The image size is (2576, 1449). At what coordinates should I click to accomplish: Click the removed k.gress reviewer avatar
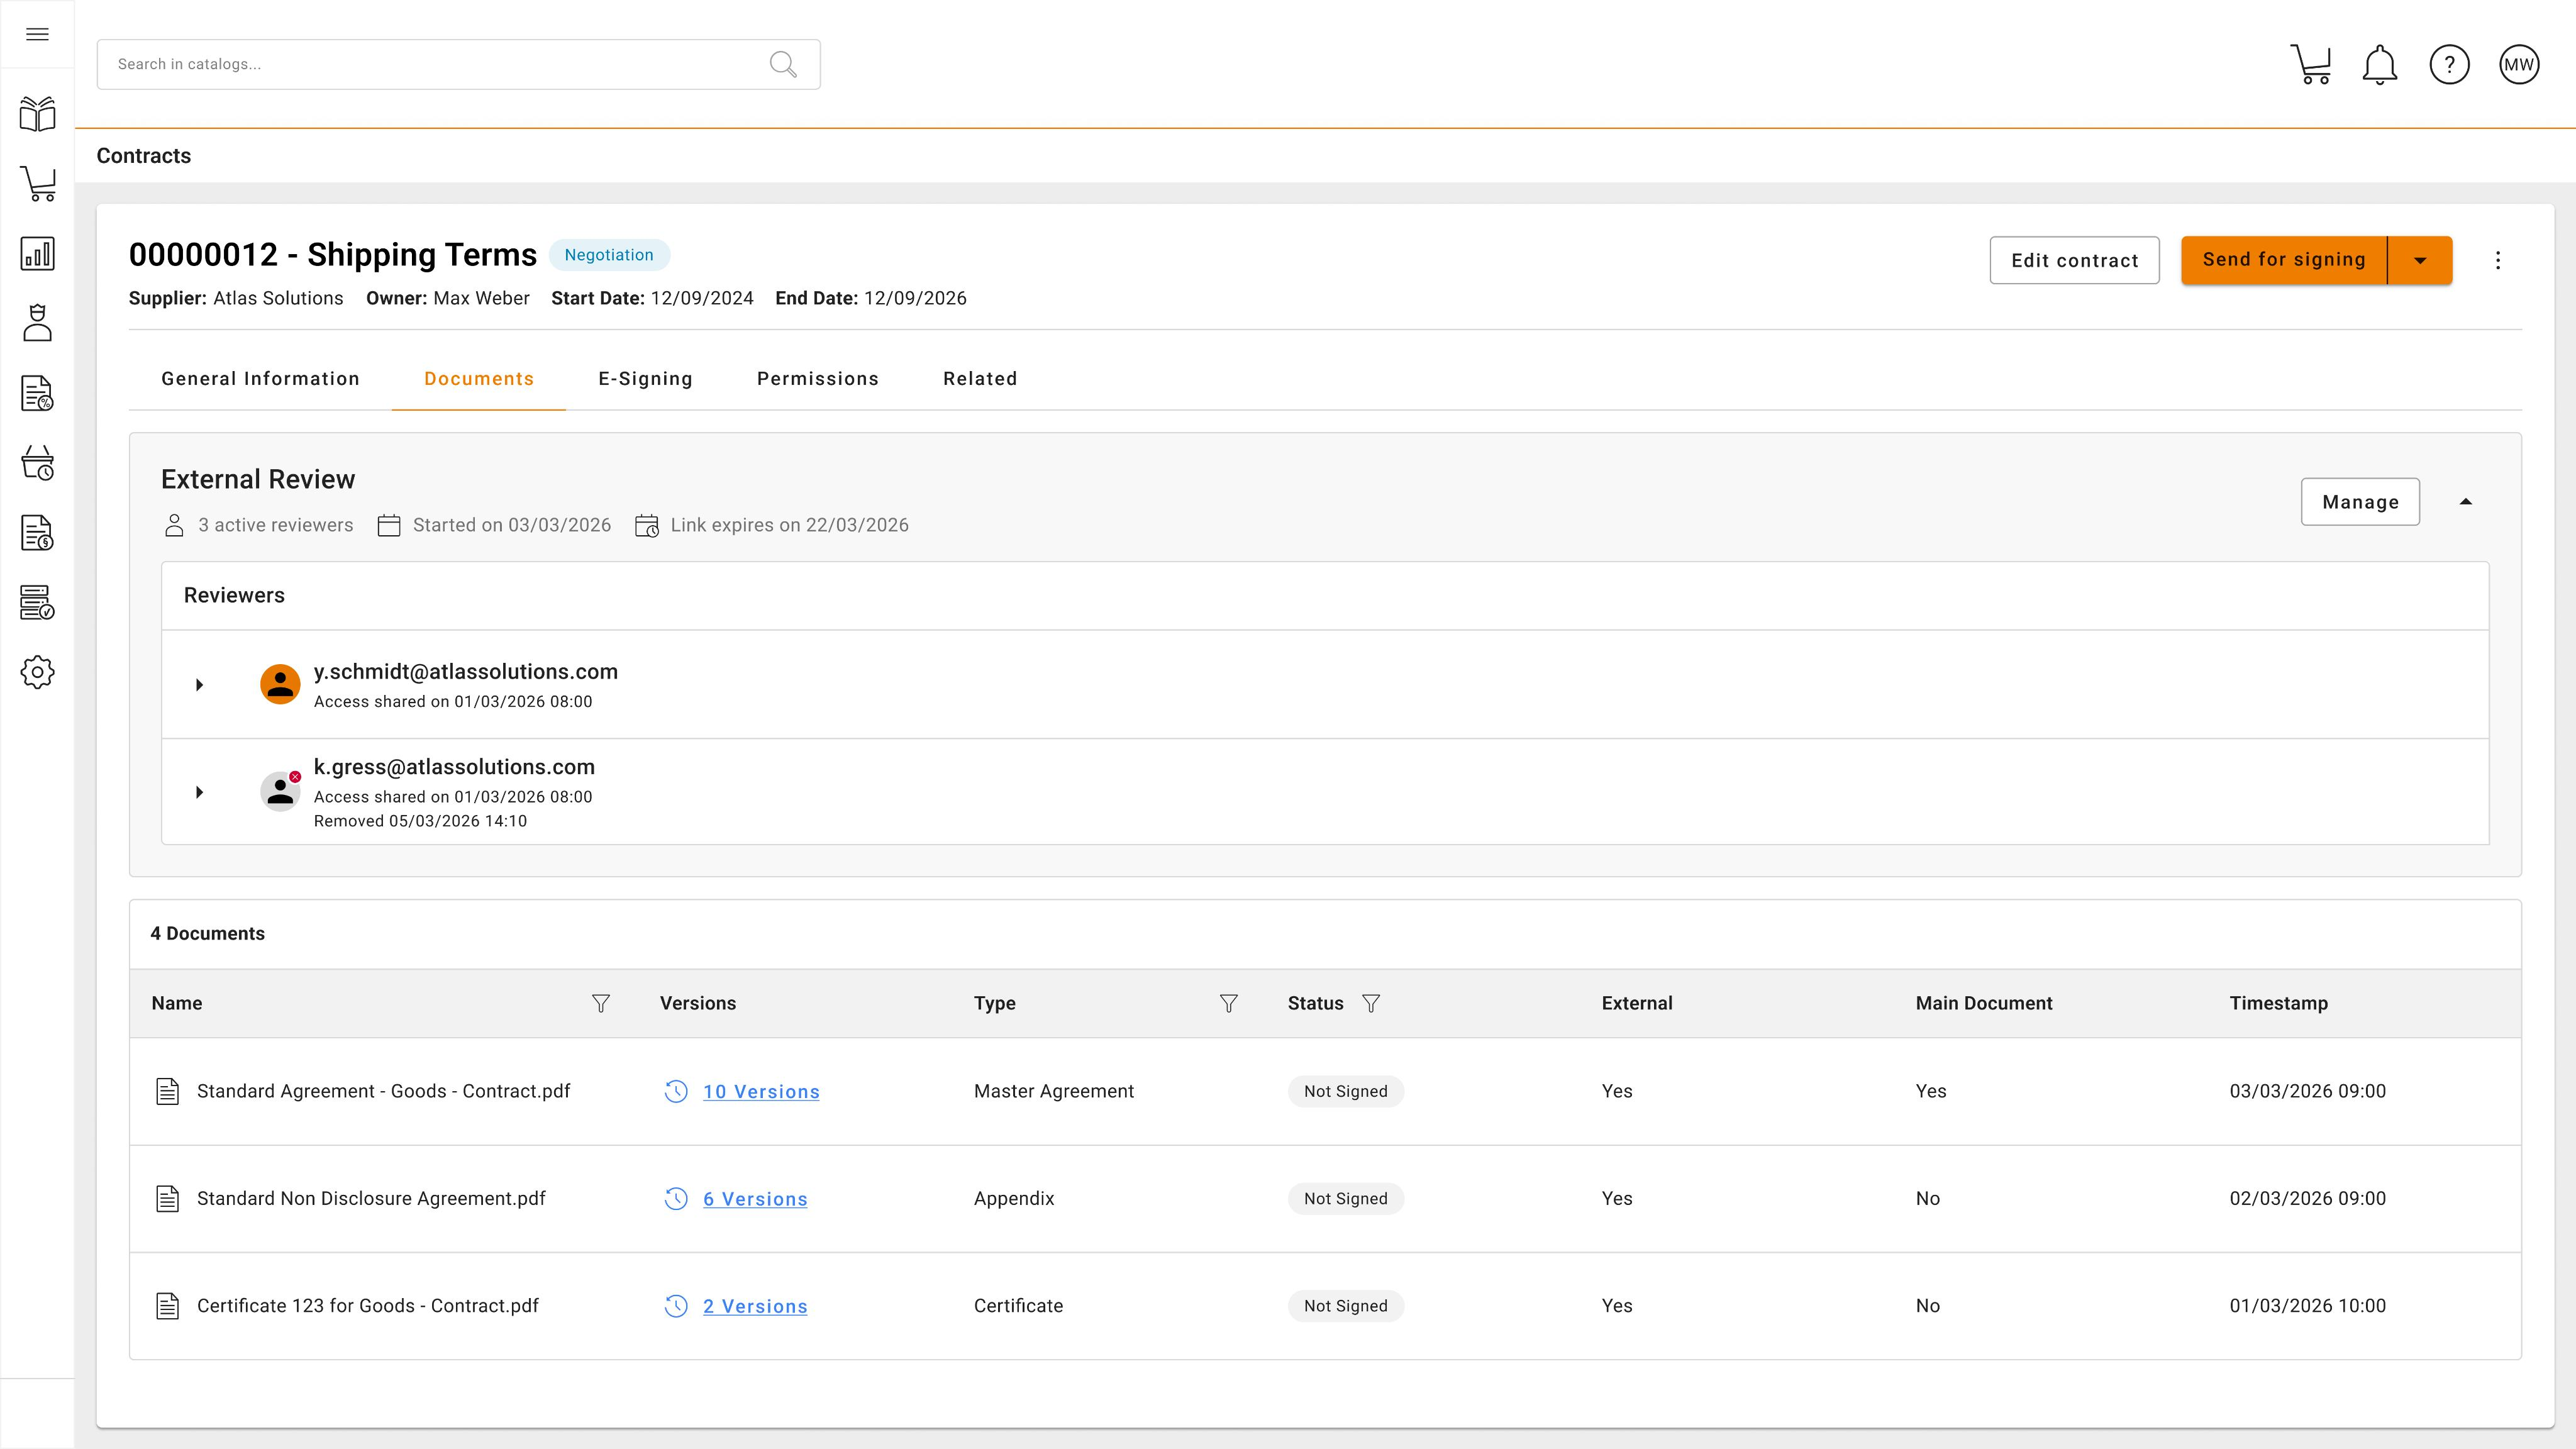281,791
